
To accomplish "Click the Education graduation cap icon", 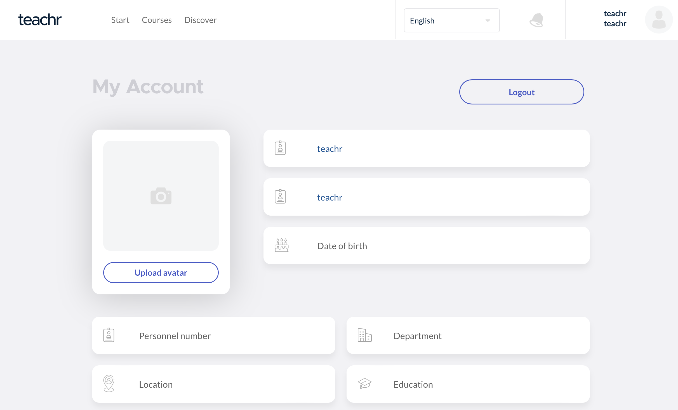I will [364, 383].
